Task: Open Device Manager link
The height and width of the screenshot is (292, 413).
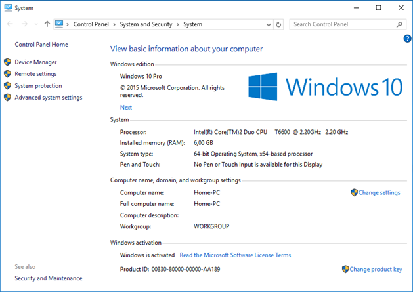Action: (35, 62)
